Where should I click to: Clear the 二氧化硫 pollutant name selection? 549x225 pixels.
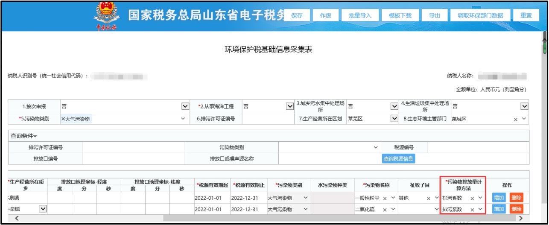coord(384,210)
